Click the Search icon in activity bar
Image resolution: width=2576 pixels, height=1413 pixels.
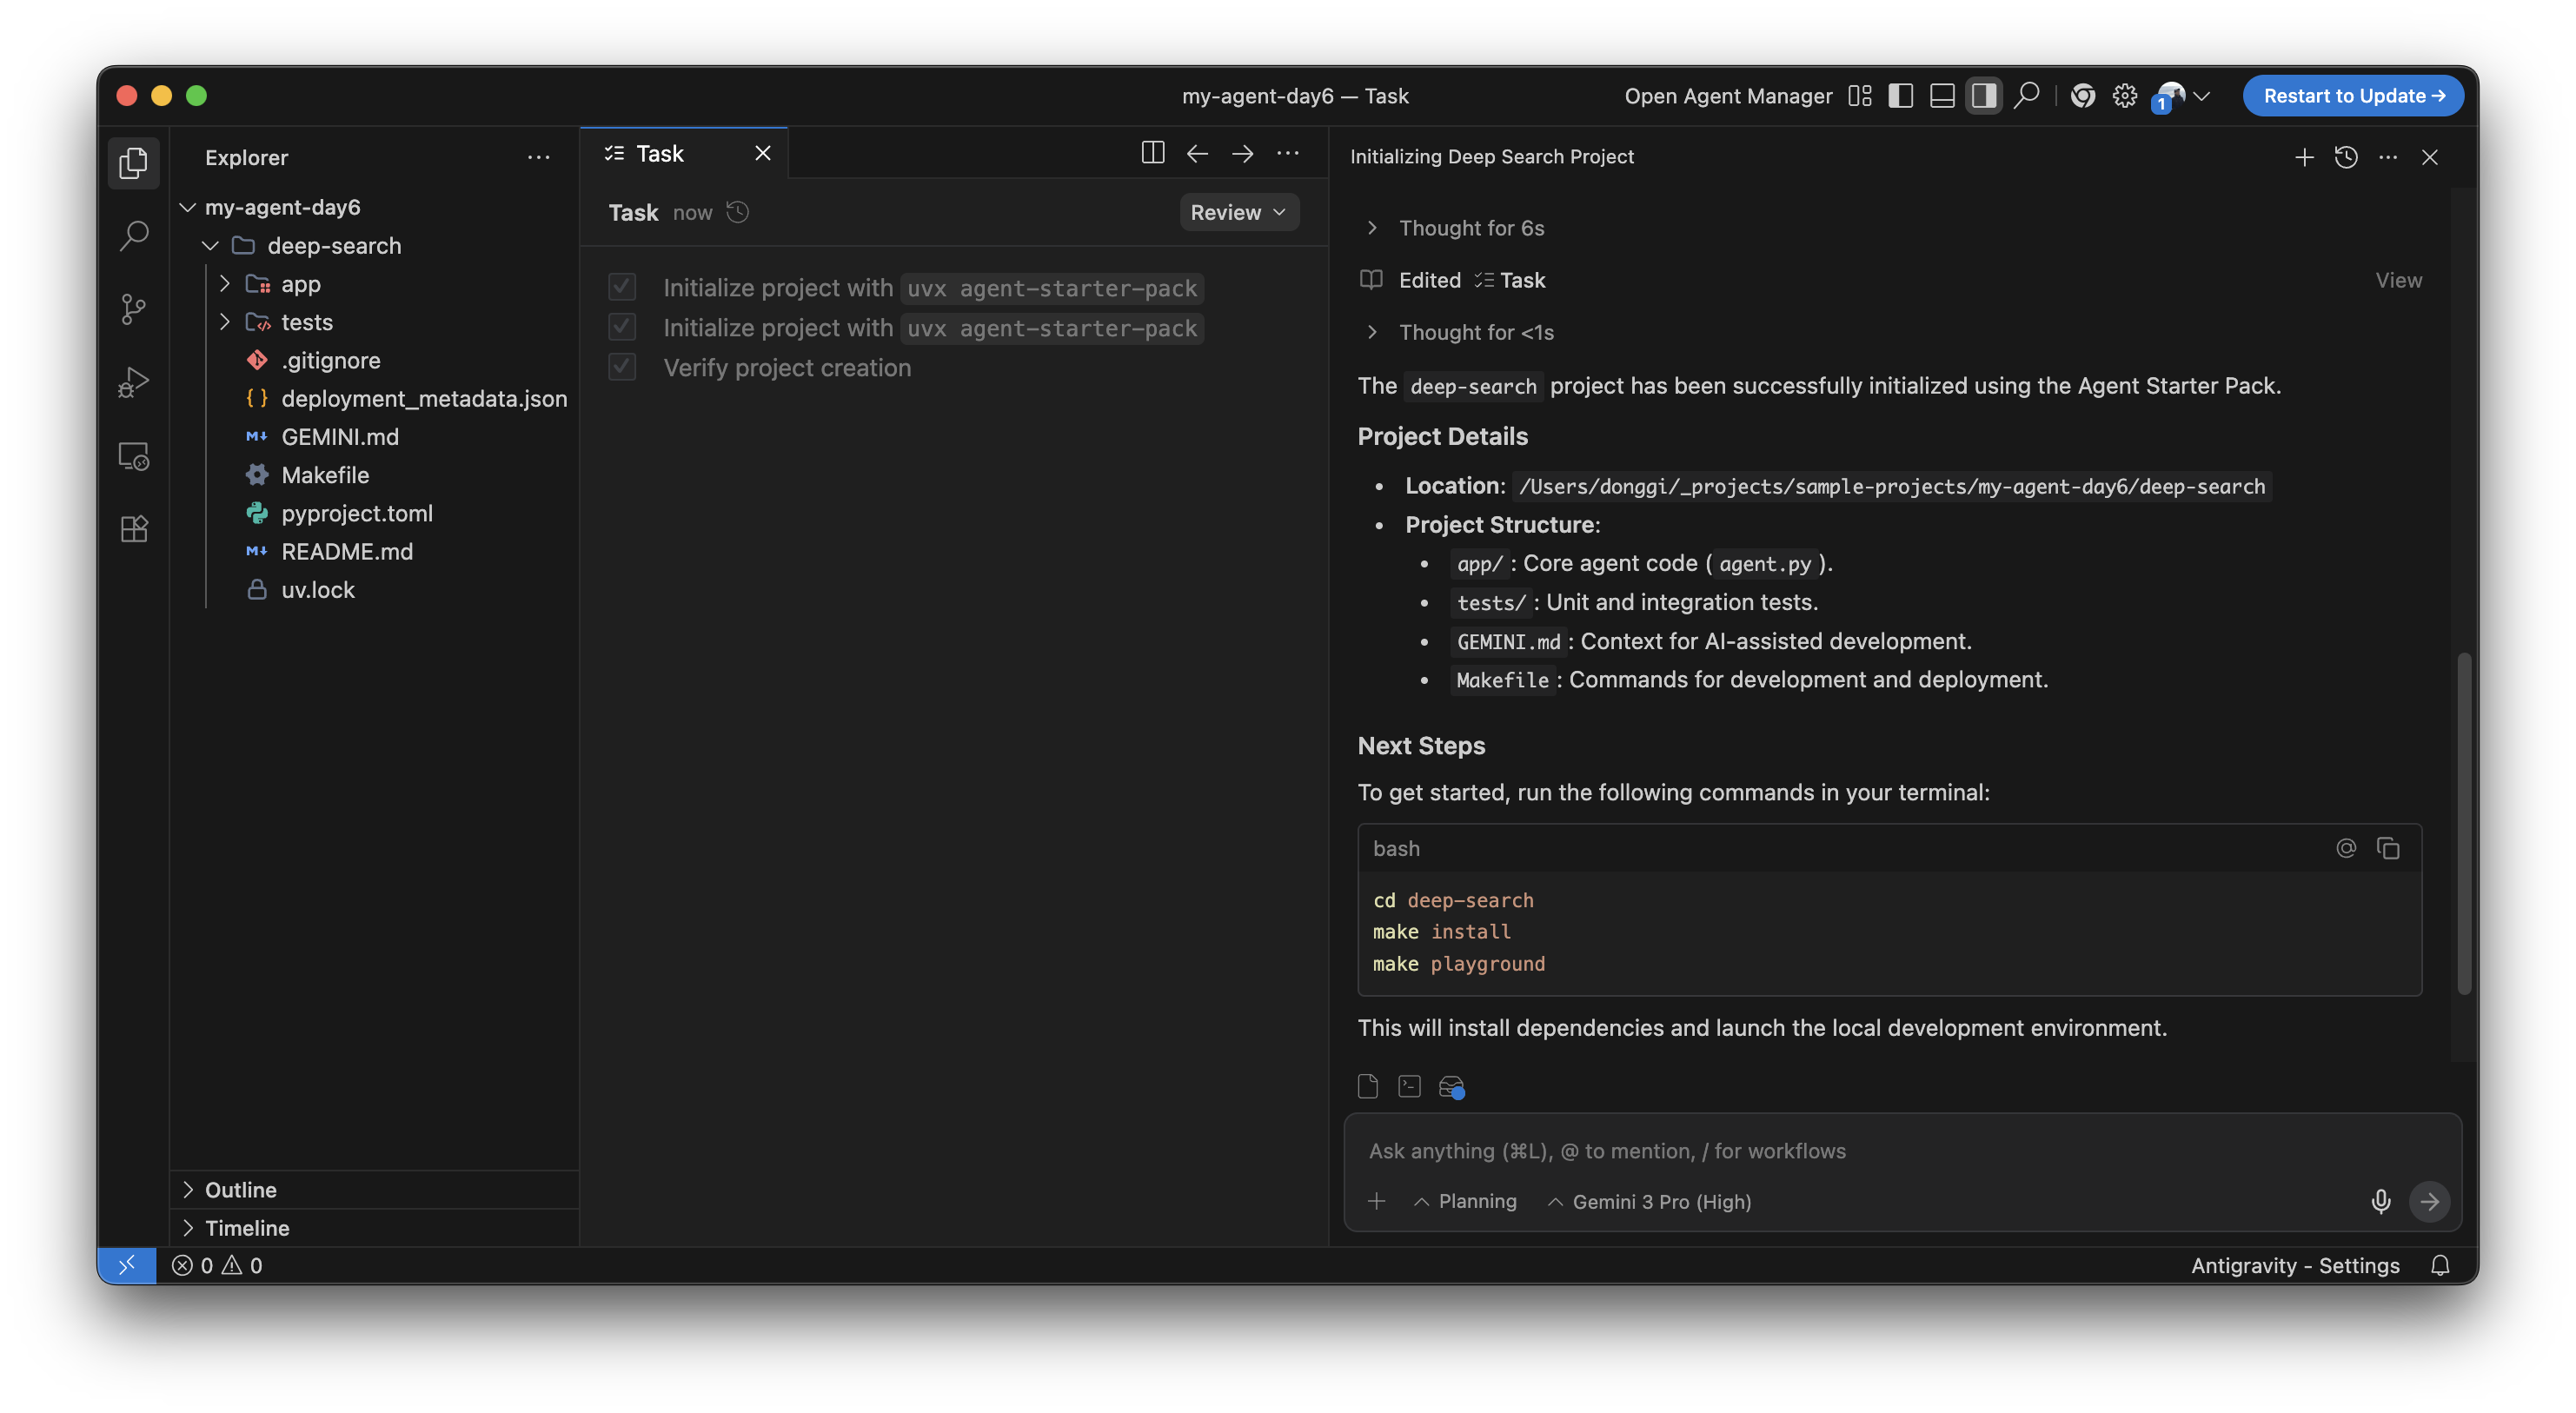(x=133, y=236)
